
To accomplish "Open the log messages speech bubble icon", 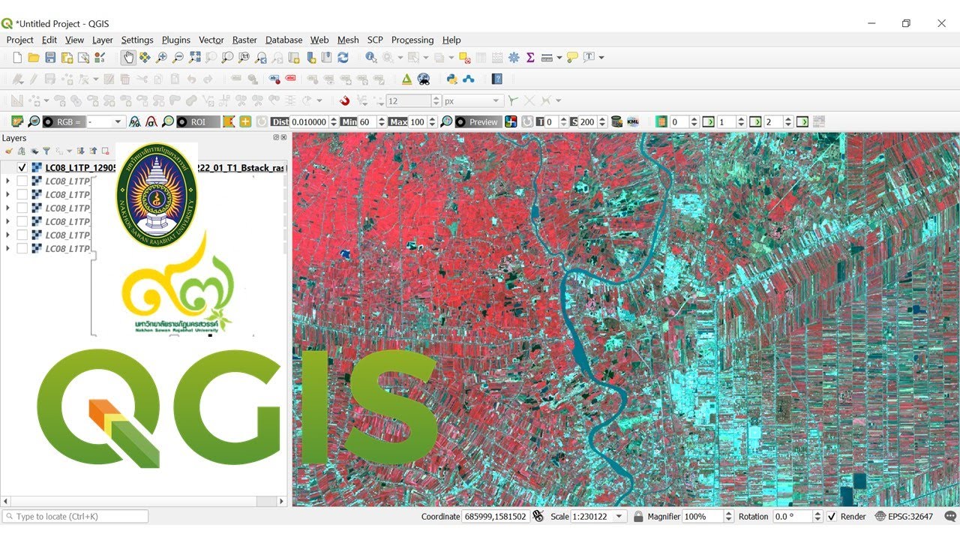I will pyautogui.click(x=949, y=517).
